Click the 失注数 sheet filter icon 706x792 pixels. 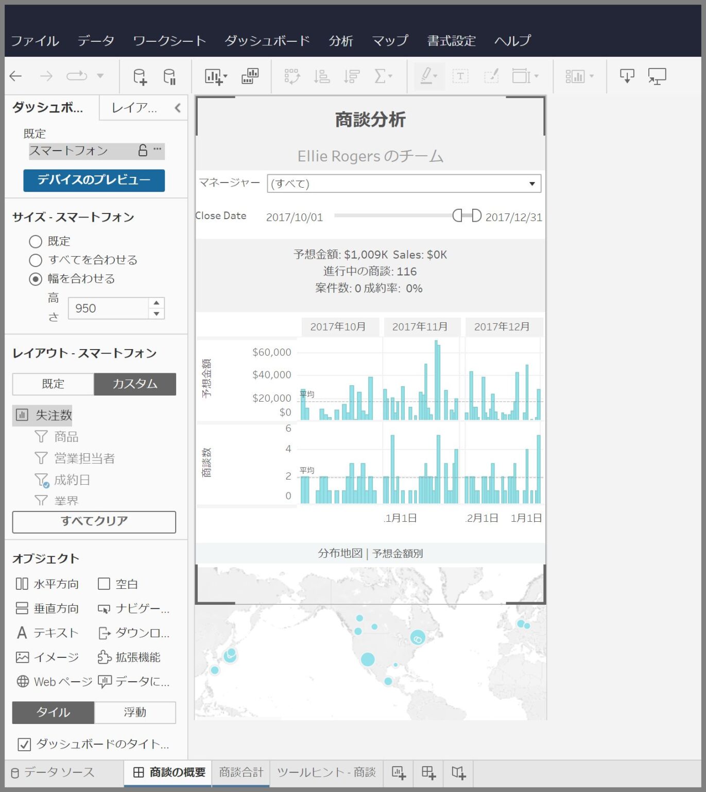click(21, 415)
